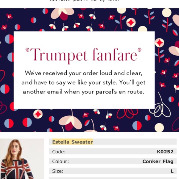Click the Size label

[x=58, y=171]
